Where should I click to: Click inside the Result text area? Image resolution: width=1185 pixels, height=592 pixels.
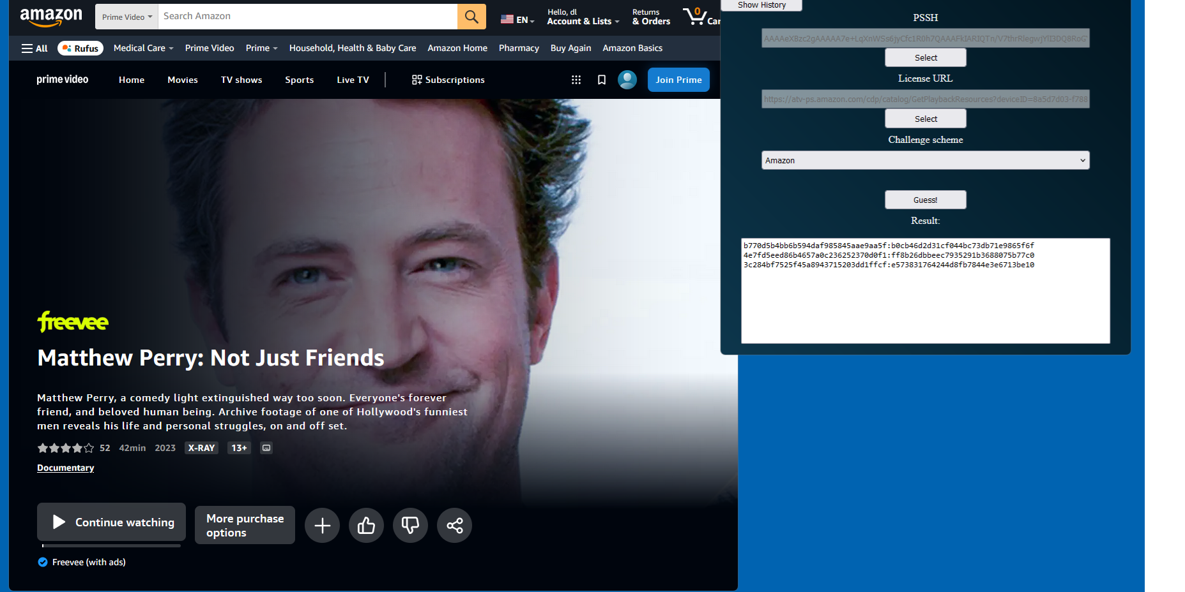tap(926, 291)
